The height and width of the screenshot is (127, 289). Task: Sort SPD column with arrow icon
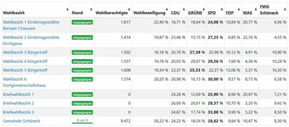point(222,9)
